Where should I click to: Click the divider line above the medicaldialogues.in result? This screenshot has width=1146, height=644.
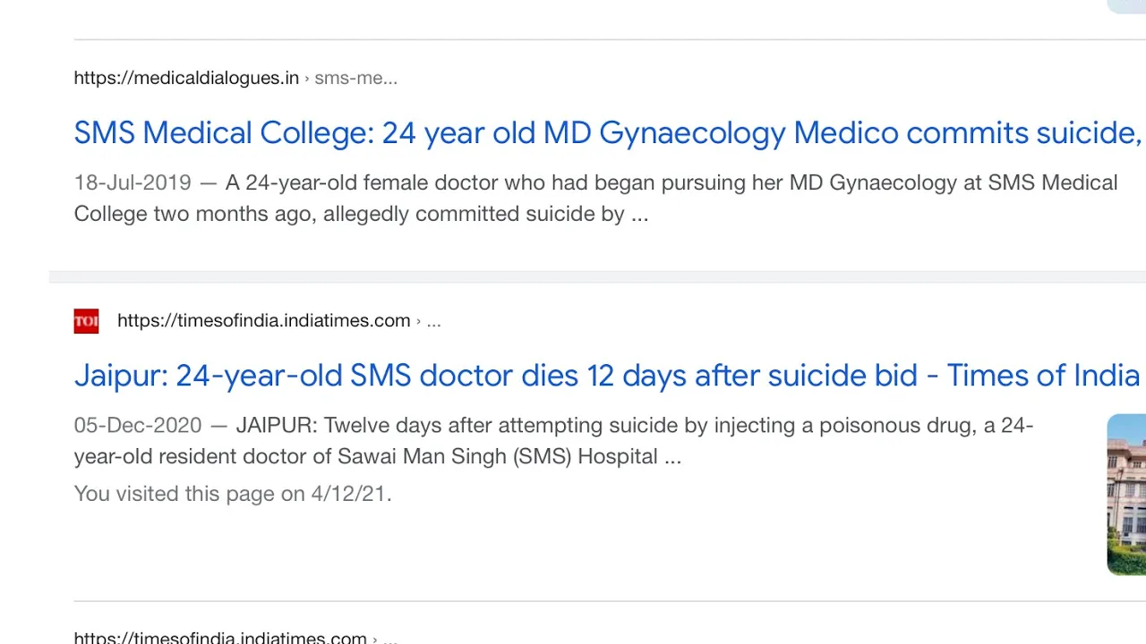coord(610,39)
